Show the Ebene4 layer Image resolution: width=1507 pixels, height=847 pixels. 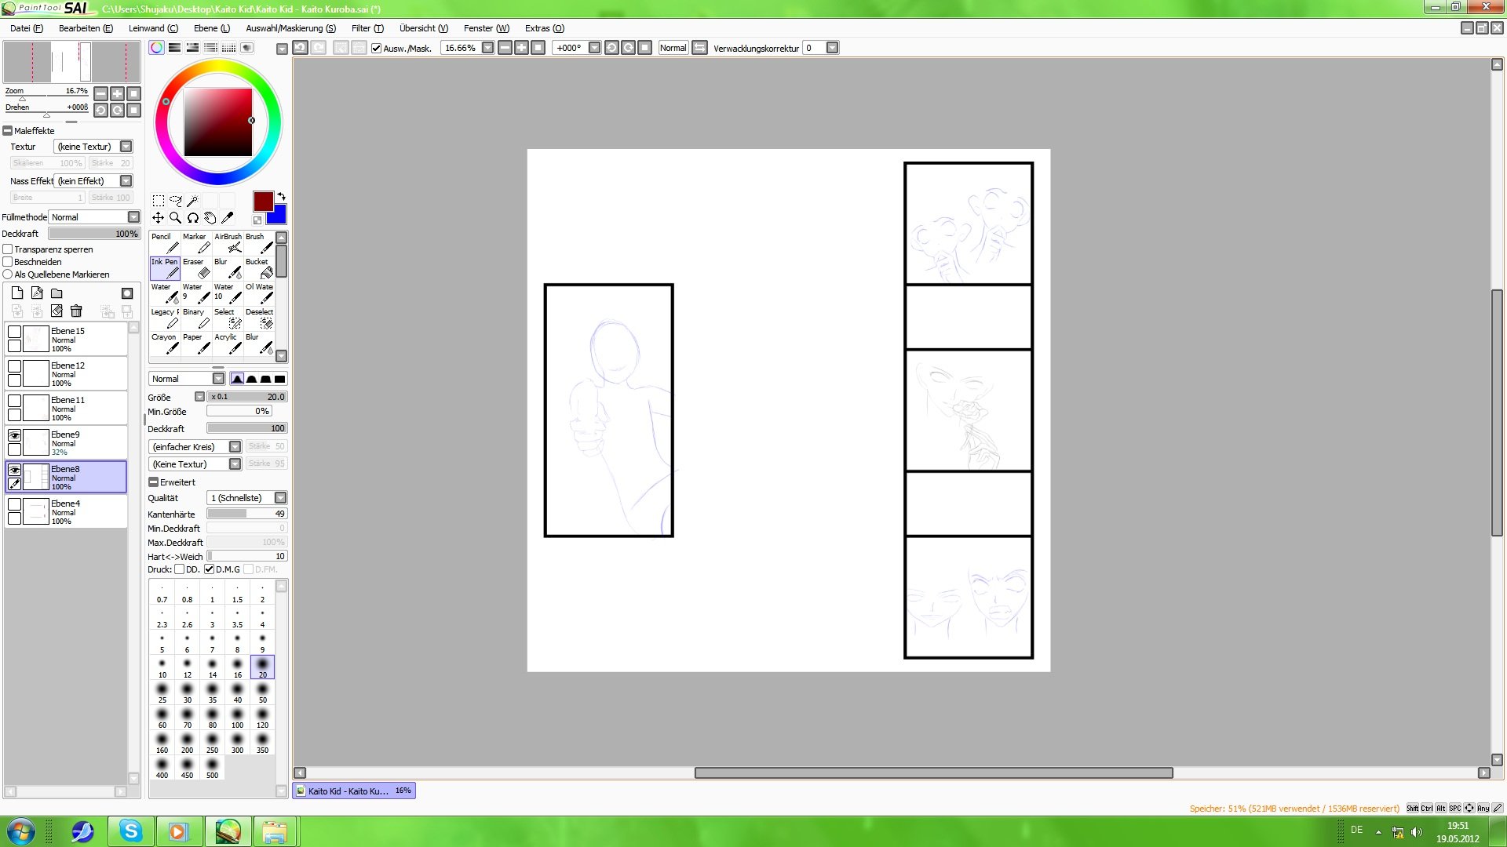pos(14,504)
